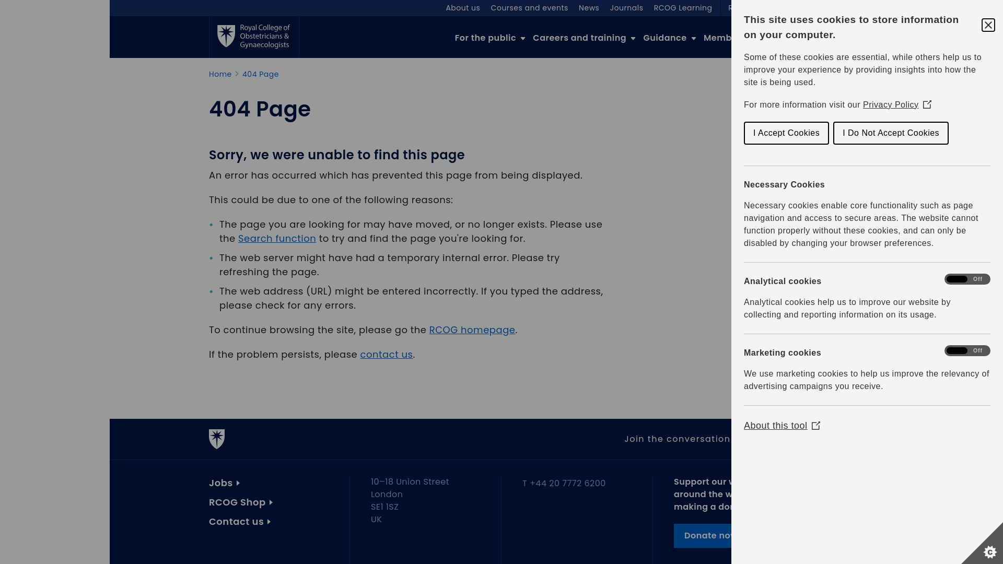
Task: Open the Contact us footer link
Action: point(240,522)
